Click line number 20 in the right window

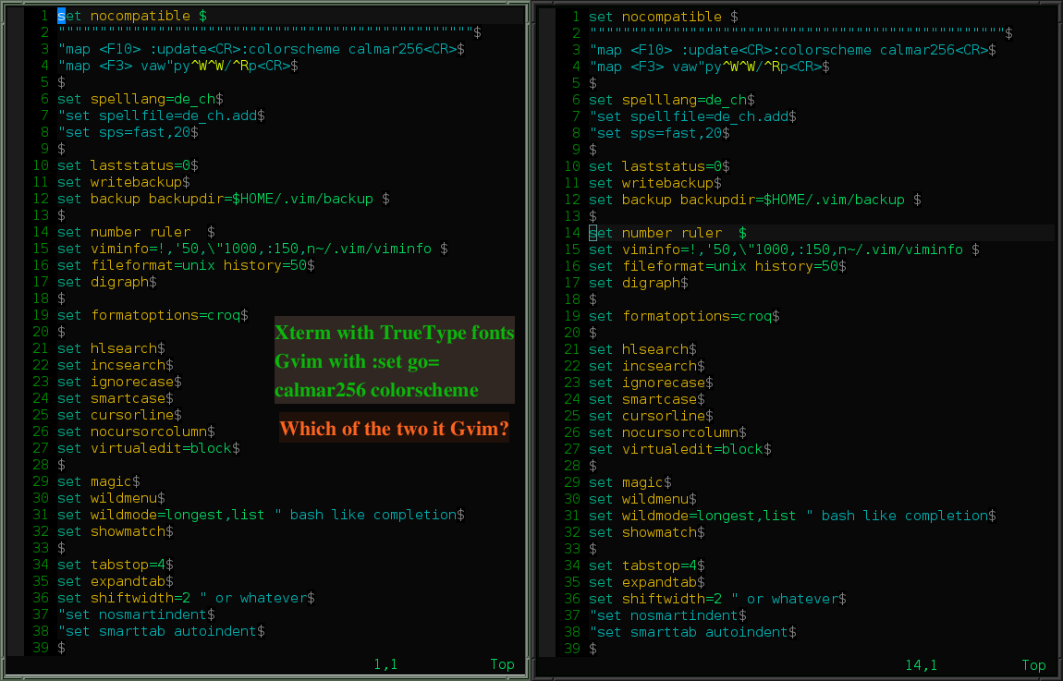click(x=572, y=332)
